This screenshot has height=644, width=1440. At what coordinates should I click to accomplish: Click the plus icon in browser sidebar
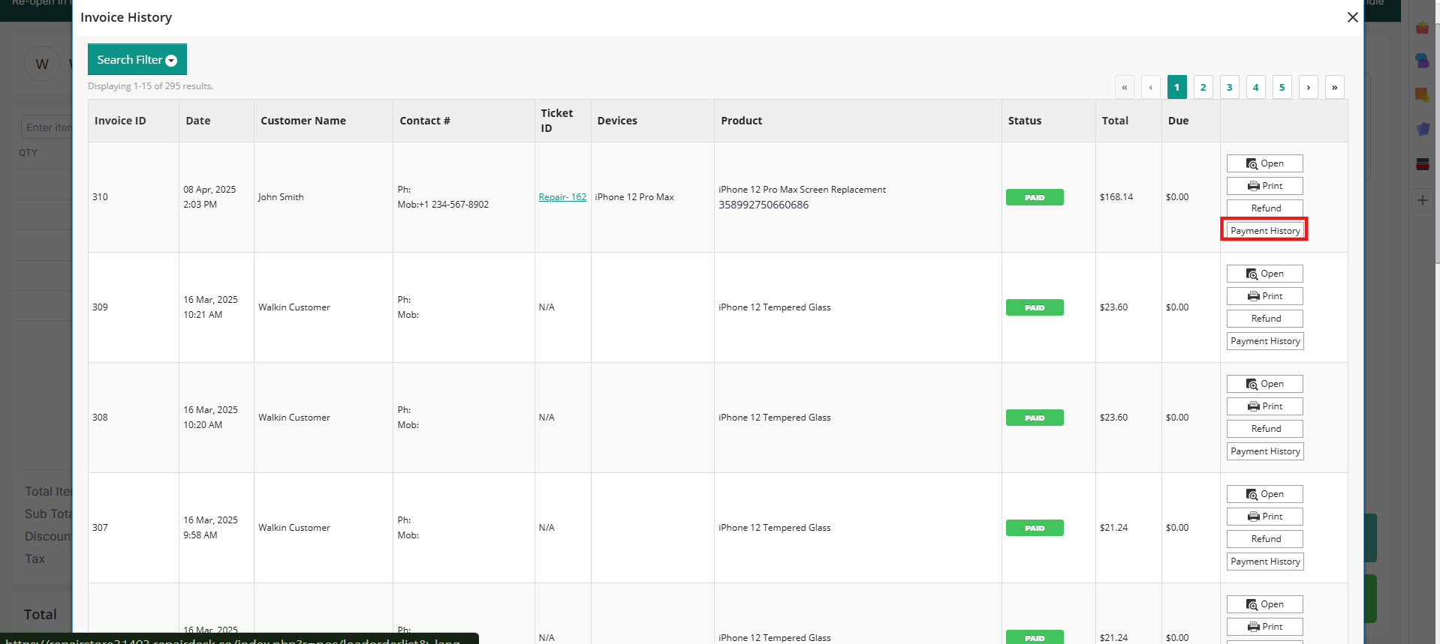point(1422,200)
